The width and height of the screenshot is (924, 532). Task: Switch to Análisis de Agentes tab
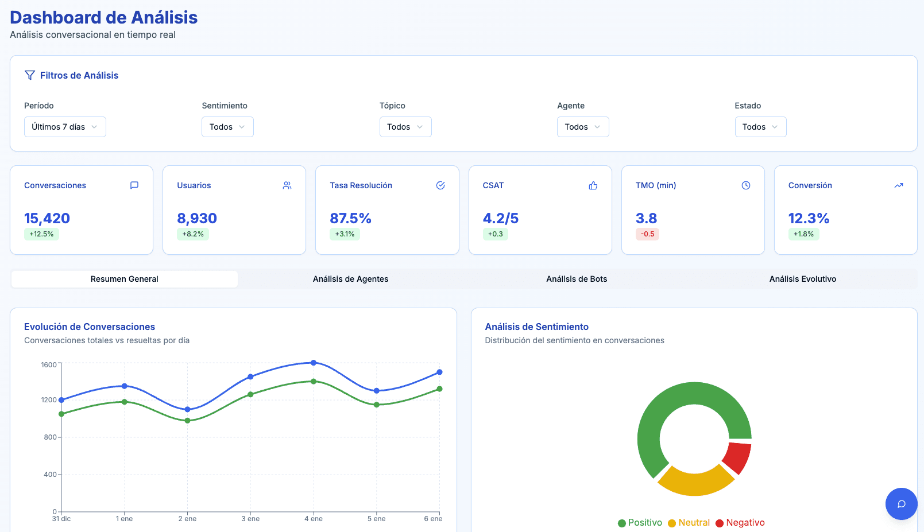[350, 279]
